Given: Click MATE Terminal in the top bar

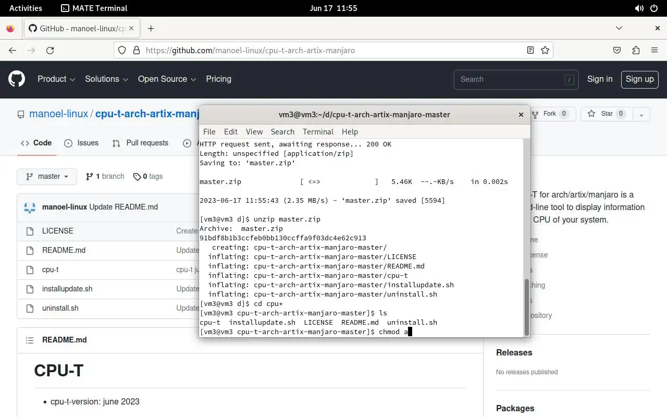Looking at the screenshot, I should click(94, 8).
